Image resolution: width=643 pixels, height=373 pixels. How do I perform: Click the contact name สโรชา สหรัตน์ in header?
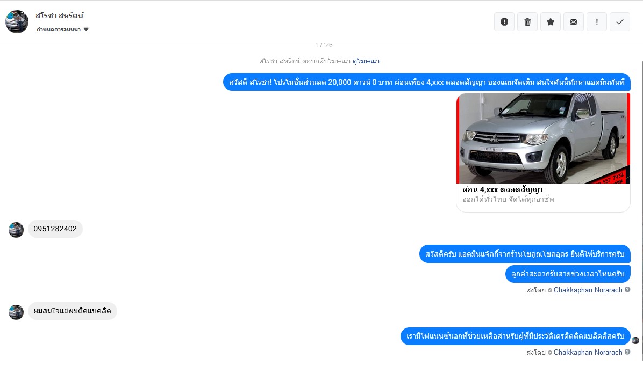[60, 16]
